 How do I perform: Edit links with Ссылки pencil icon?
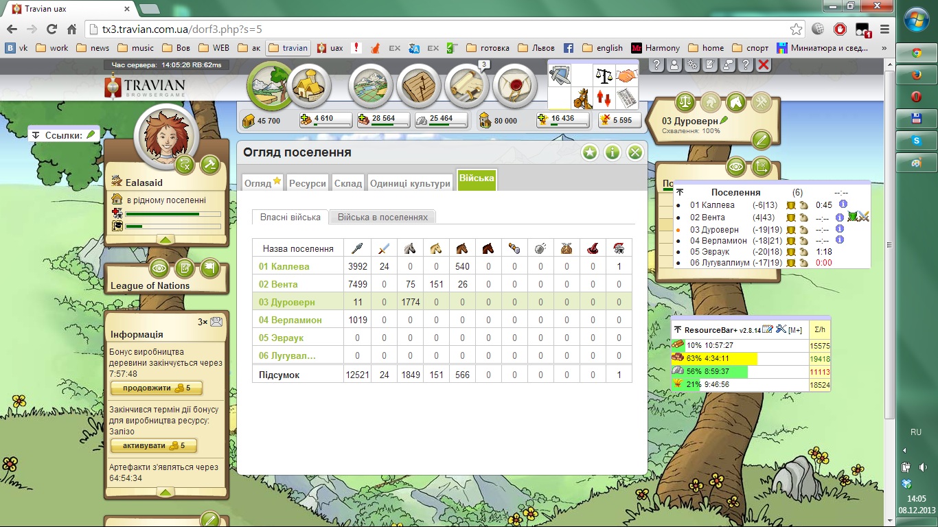pos(91,134)
